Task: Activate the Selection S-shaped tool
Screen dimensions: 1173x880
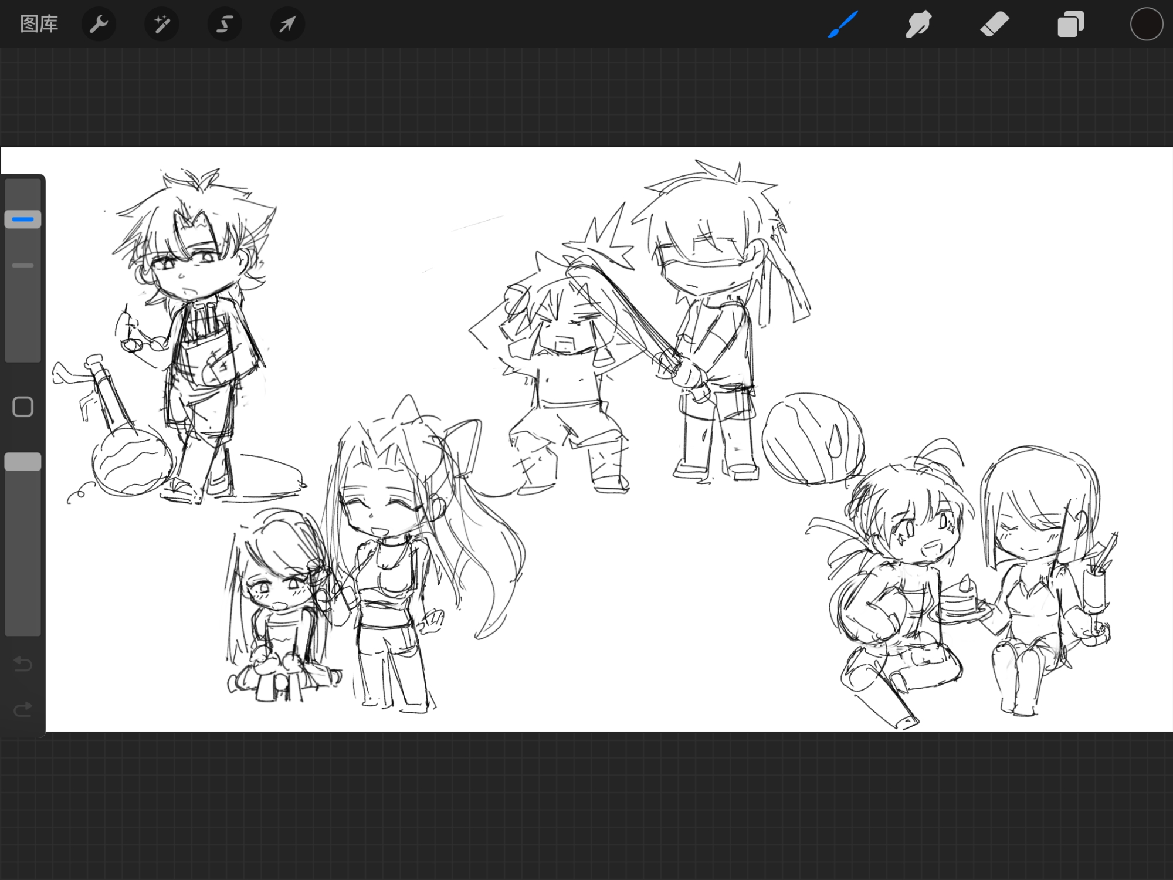Action: (x=225, y=24)
